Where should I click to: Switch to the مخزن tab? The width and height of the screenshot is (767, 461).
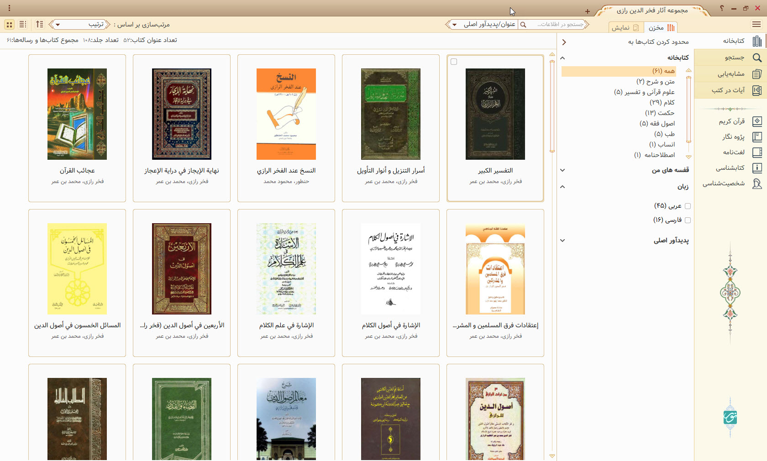(x=661, y=28)
